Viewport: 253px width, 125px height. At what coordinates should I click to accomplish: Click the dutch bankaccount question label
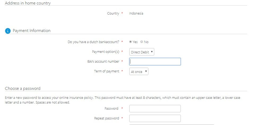point(93,42)
